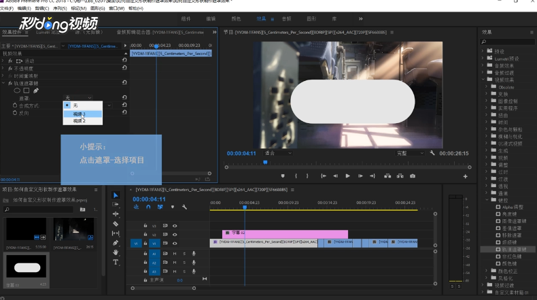
Task: Select the Ripple Edit tool
Action: click(116, 214)
